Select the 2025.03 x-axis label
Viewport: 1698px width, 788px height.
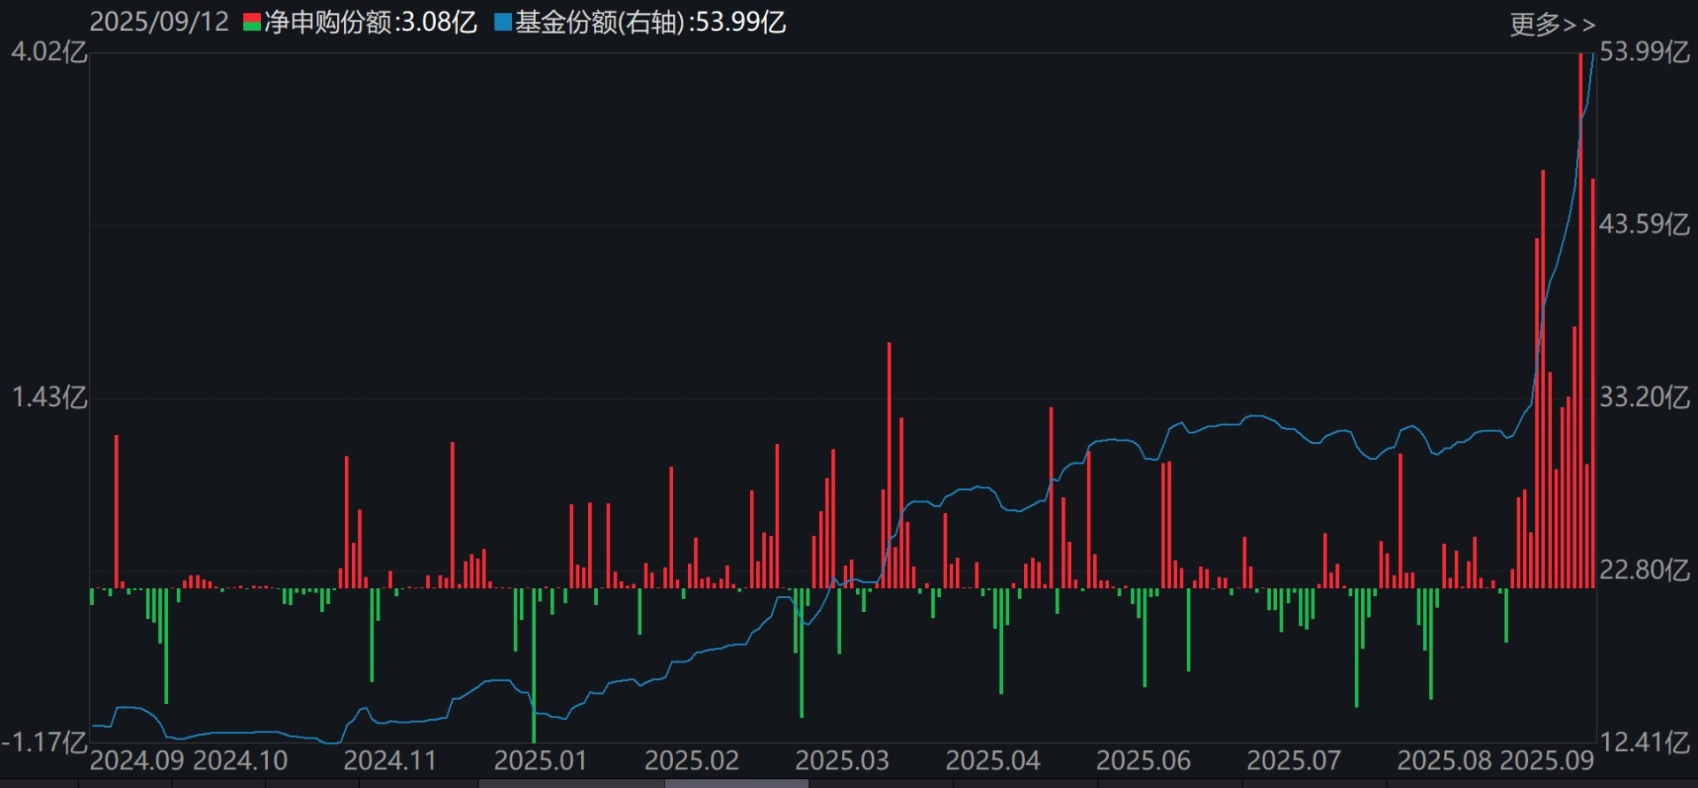(842, 761)
